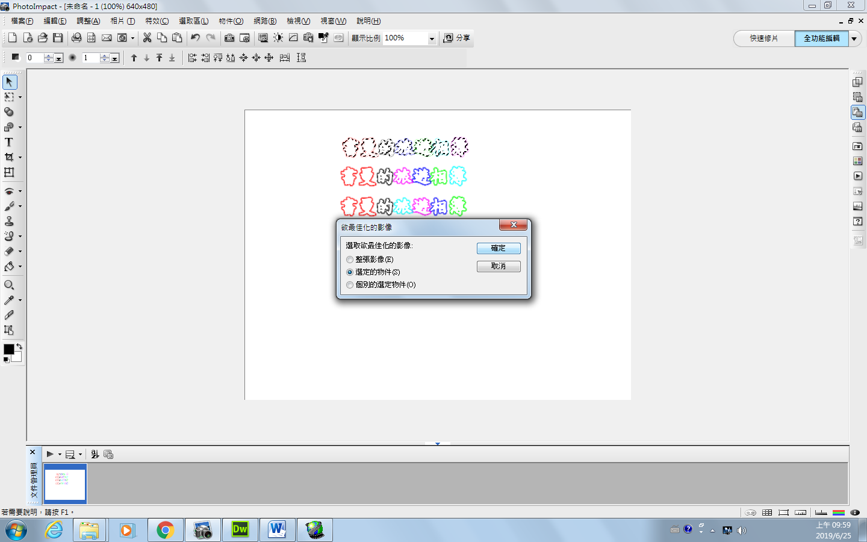Click the Undo arrow icon
867x542 pixels.
point(195,38)
